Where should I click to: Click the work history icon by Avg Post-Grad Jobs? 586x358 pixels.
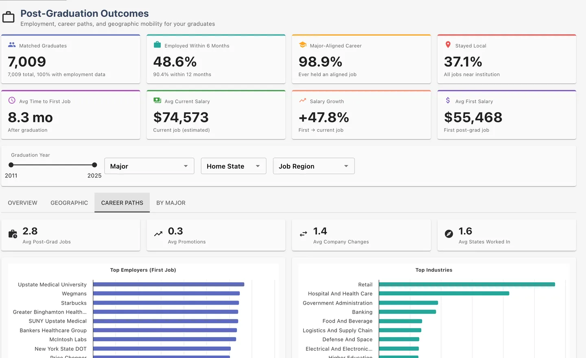[13, 234]
